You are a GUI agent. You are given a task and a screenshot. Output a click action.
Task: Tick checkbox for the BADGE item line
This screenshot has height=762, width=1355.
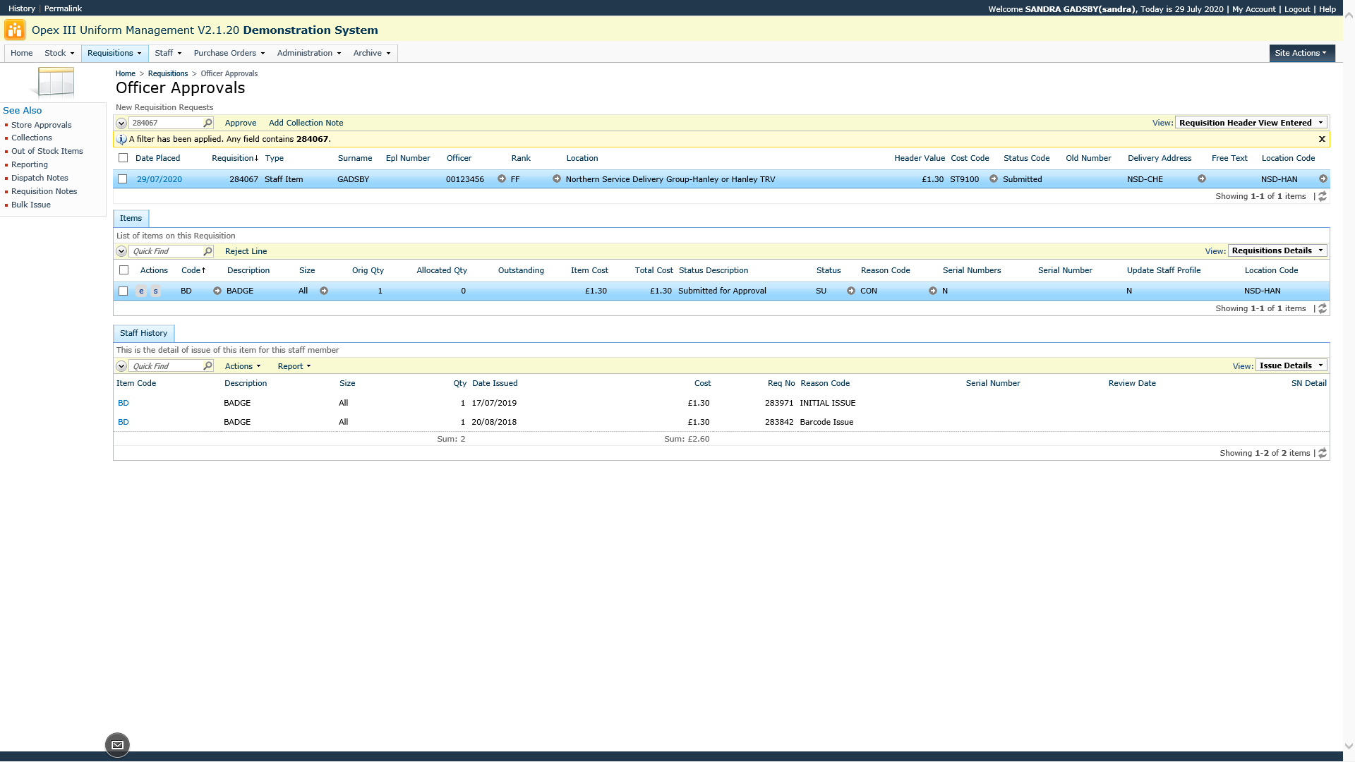coord(124,291)
